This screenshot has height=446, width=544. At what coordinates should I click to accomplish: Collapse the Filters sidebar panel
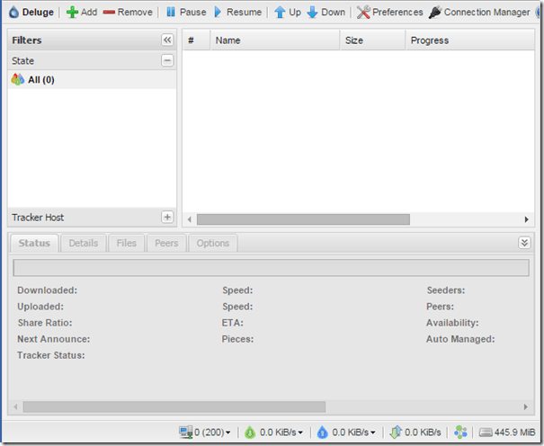[167, 40]
